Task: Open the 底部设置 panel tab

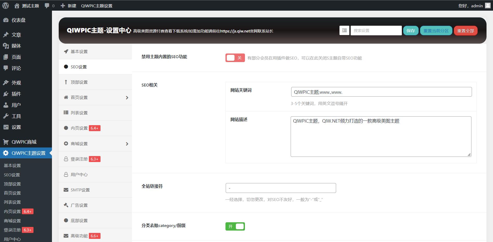Action: pos(95,220)
